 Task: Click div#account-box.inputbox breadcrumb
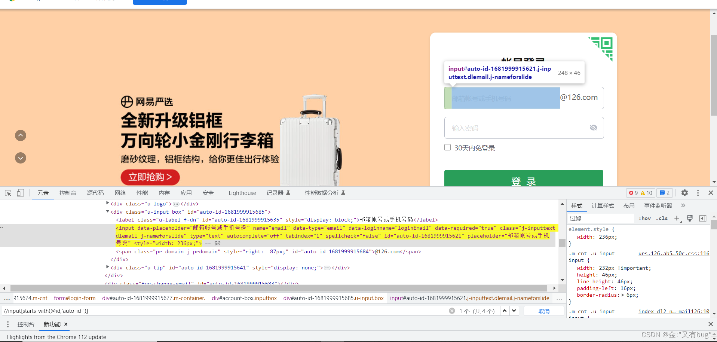[244, 298]
